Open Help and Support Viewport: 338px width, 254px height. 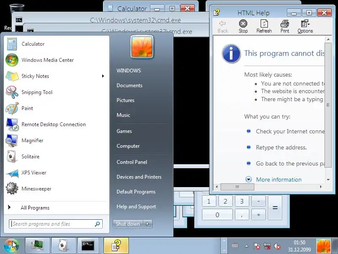(x=136, y=207)
